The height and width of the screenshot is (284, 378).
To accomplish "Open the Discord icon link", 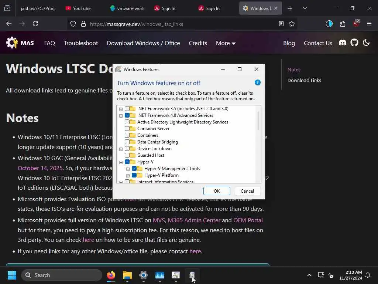I will [x=342, y=43].
